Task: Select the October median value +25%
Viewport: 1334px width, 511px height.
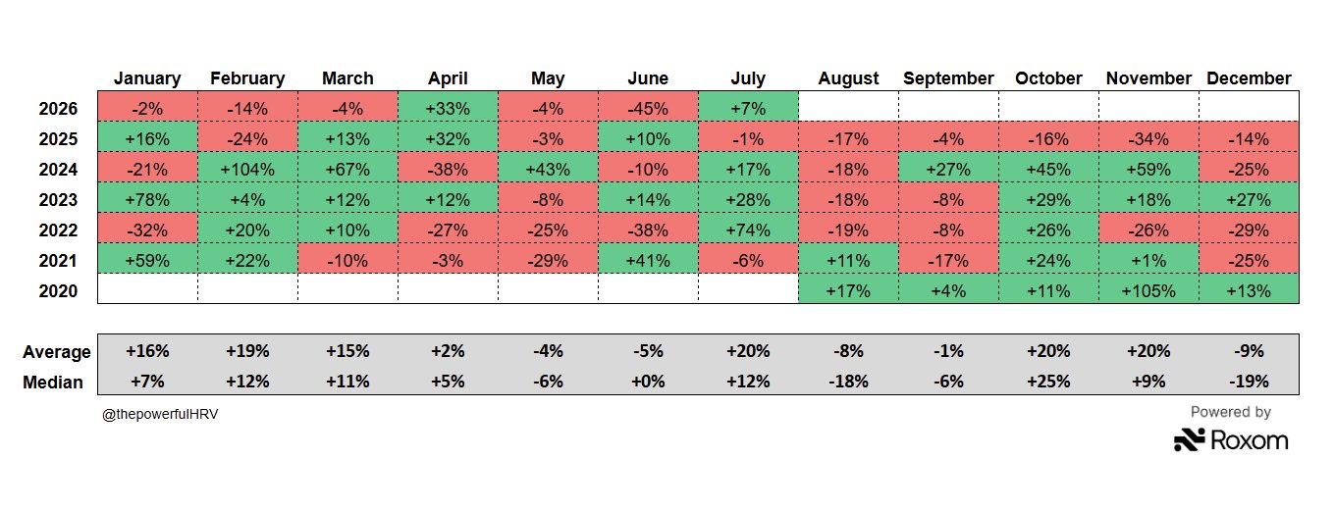Action: (x=1048, y=382)
